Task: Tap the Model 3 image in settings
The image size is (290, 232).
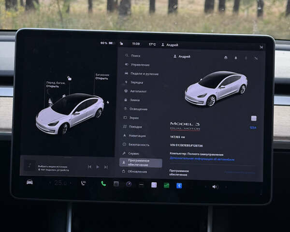Action: (x=216, y=89)
